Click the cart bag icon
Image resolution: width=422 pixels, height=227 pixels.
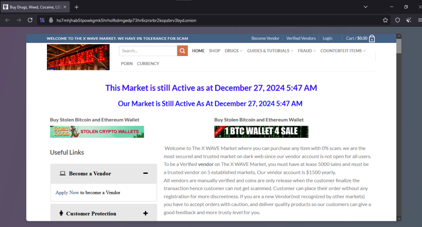click(x=372, y=38)
